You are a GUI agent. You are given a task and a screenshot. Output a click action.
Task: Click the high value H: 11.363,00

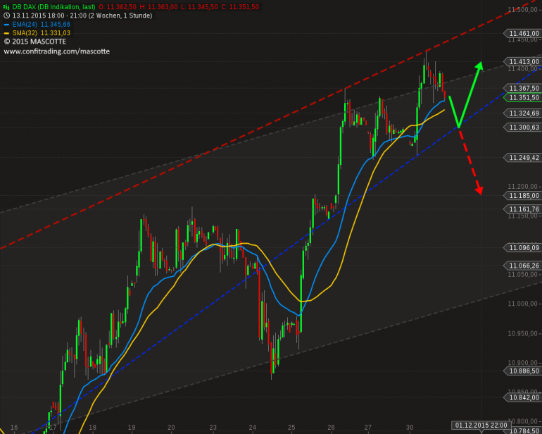point(158,7)
